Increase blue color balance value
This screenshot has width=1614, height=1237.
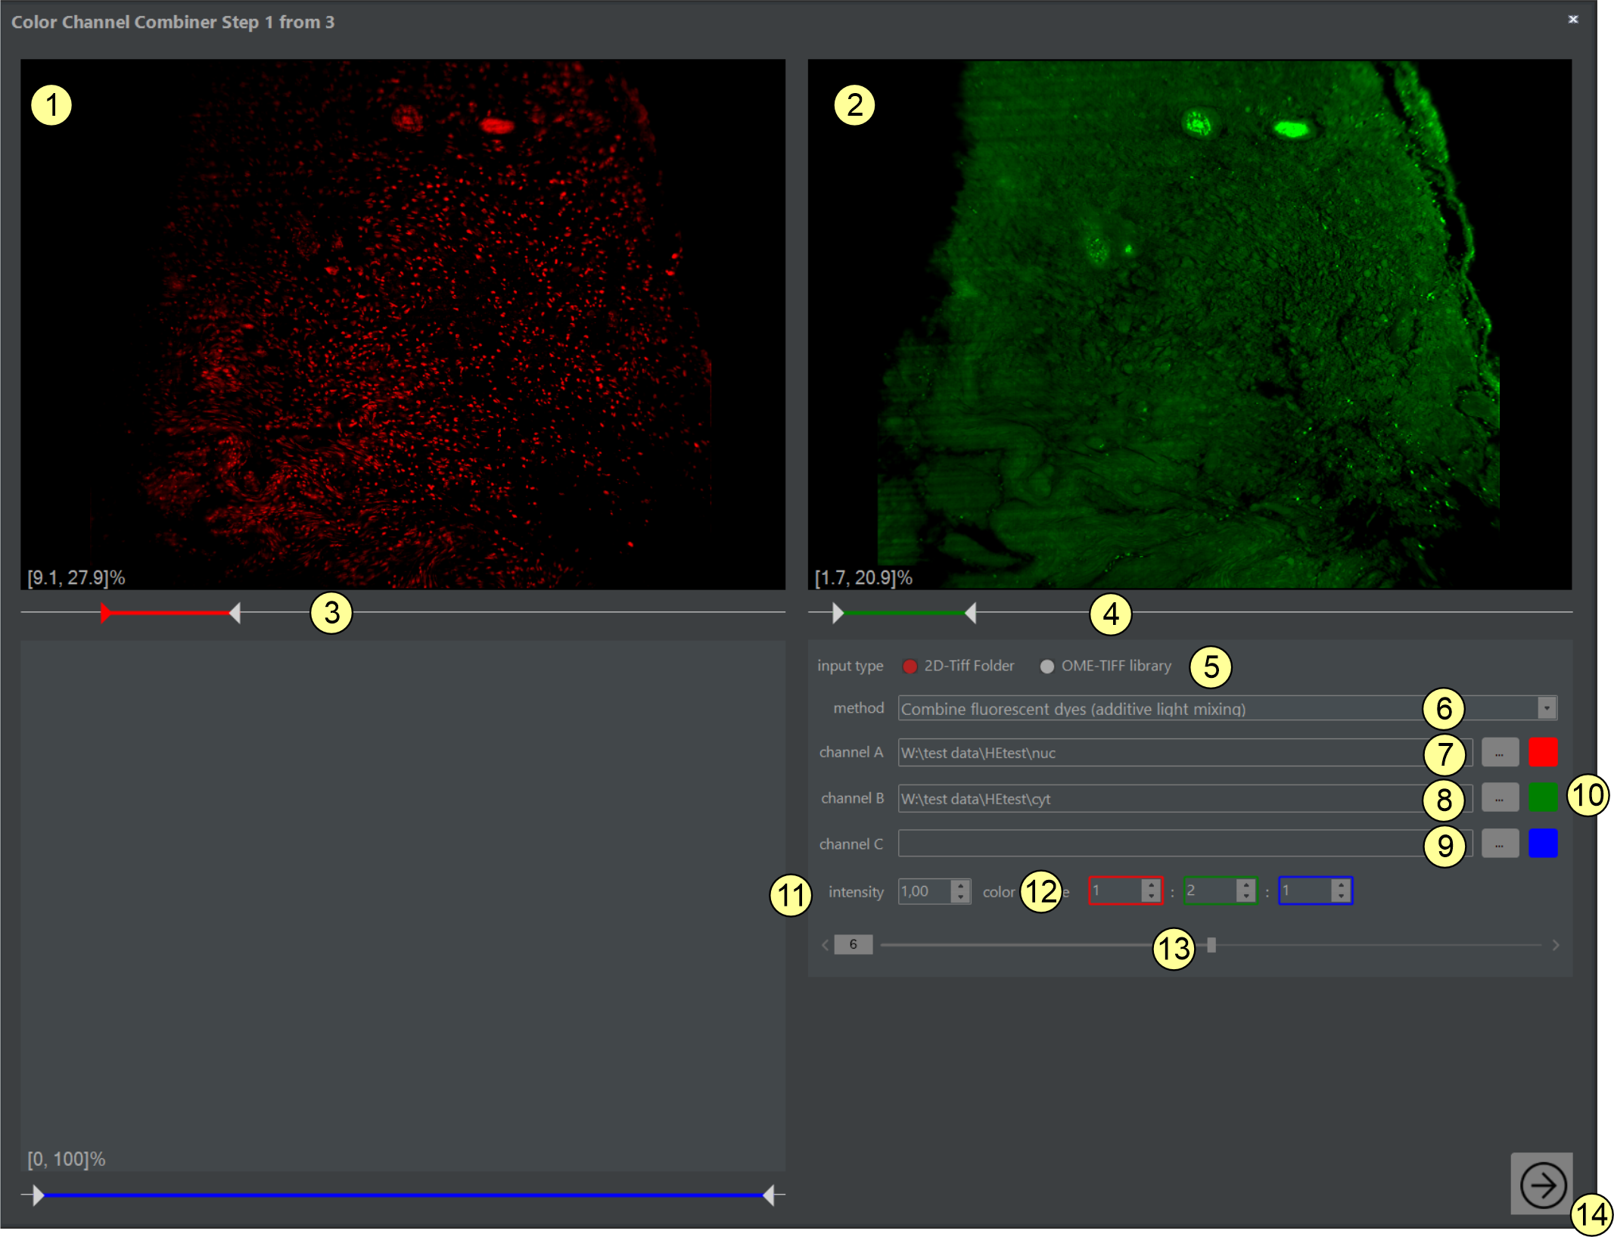(1341, 885)
